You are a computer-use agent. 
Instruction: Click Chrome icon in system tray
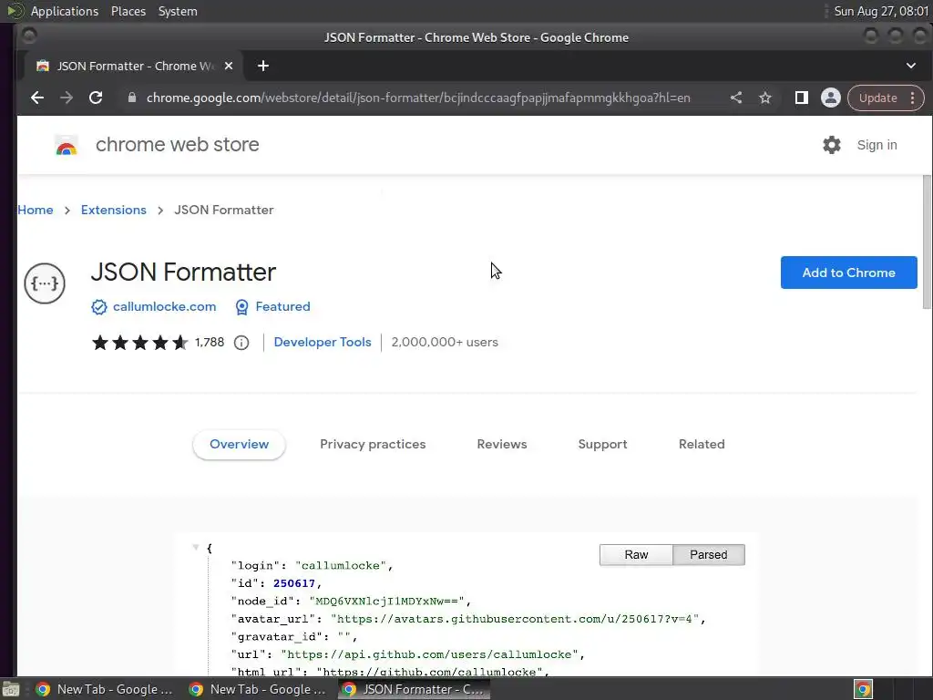[x=864, y=689]
